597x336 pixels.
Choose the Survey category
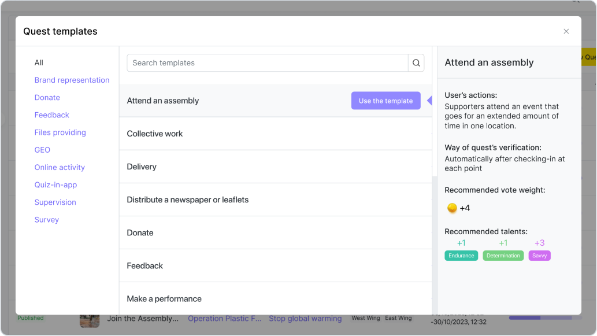(46, 220)
